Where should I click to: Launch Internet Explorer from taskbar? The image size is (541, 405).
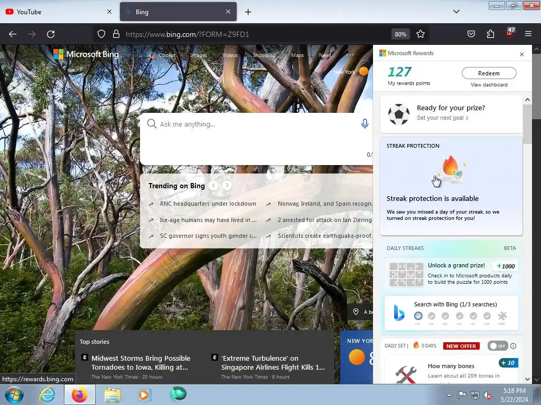coord(47,394)
